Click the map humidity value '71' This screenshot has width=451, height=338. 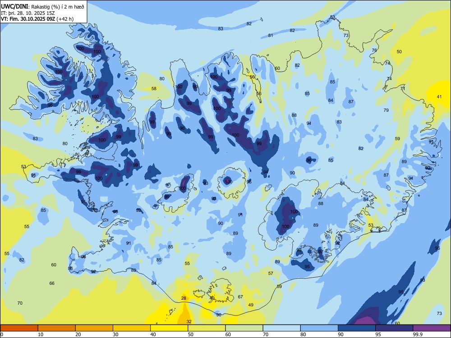[x=403, y=89]
